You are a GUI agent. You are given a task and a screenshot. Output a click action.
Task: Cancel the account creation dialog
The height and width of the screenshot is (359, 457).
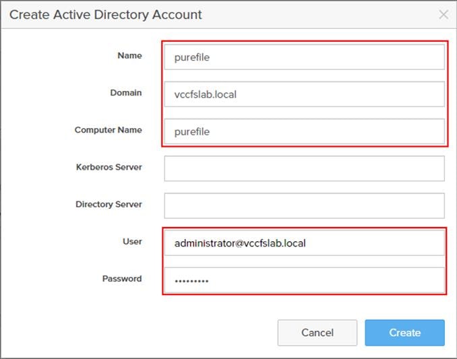(x=317, y=333)
